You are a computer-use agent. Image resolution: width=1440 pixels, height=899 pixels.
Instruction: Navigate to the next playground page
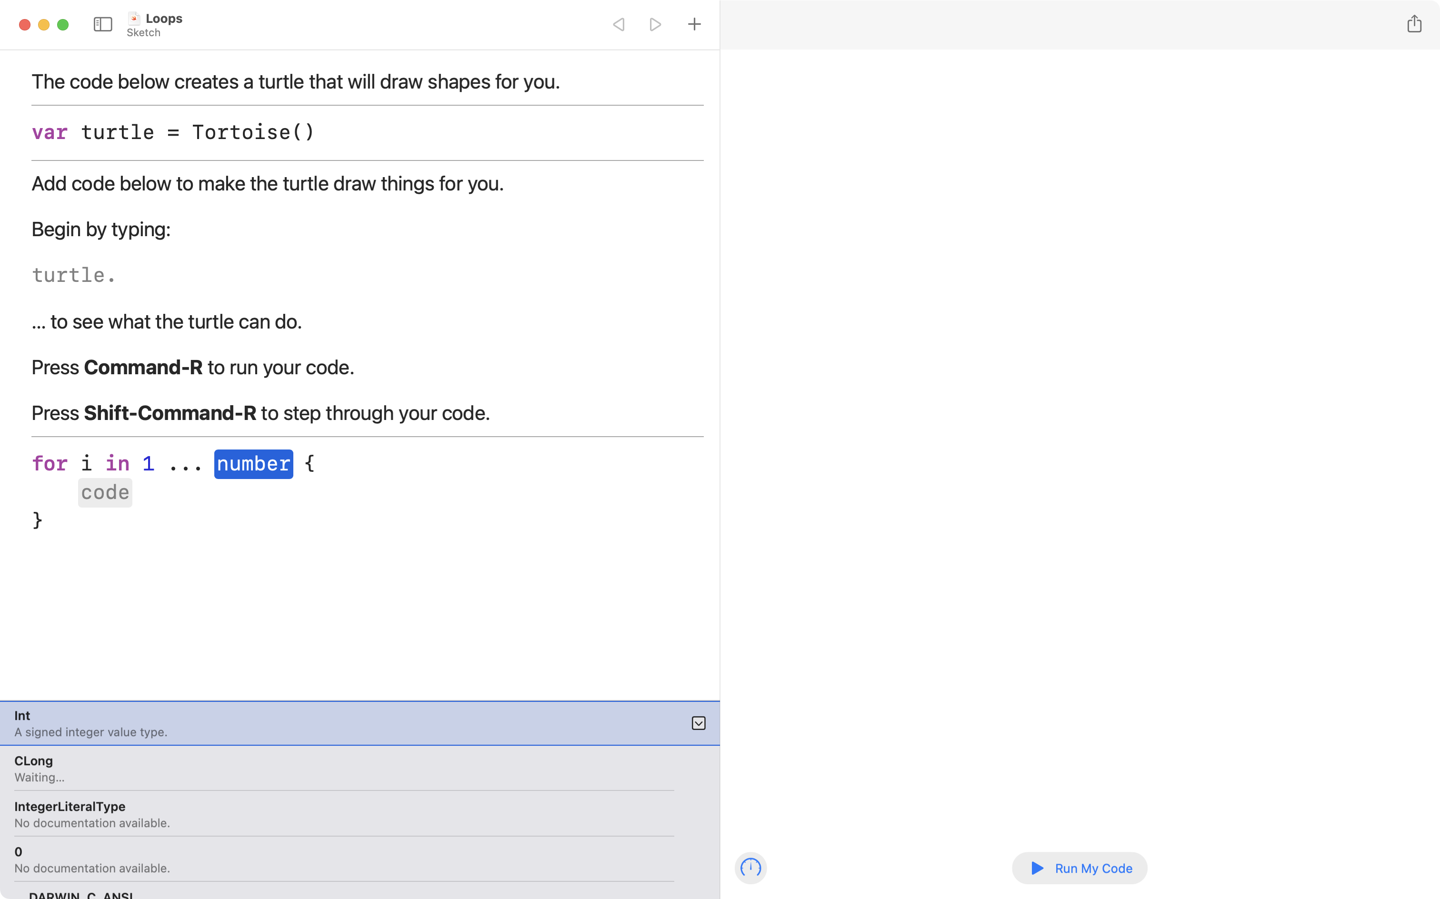coord(655,24)
